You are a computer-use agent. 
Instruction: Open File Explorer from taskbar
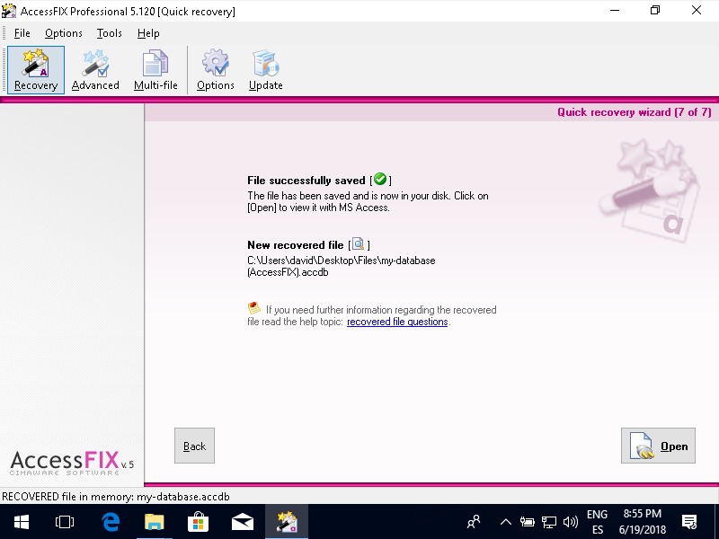coord(155,521)
